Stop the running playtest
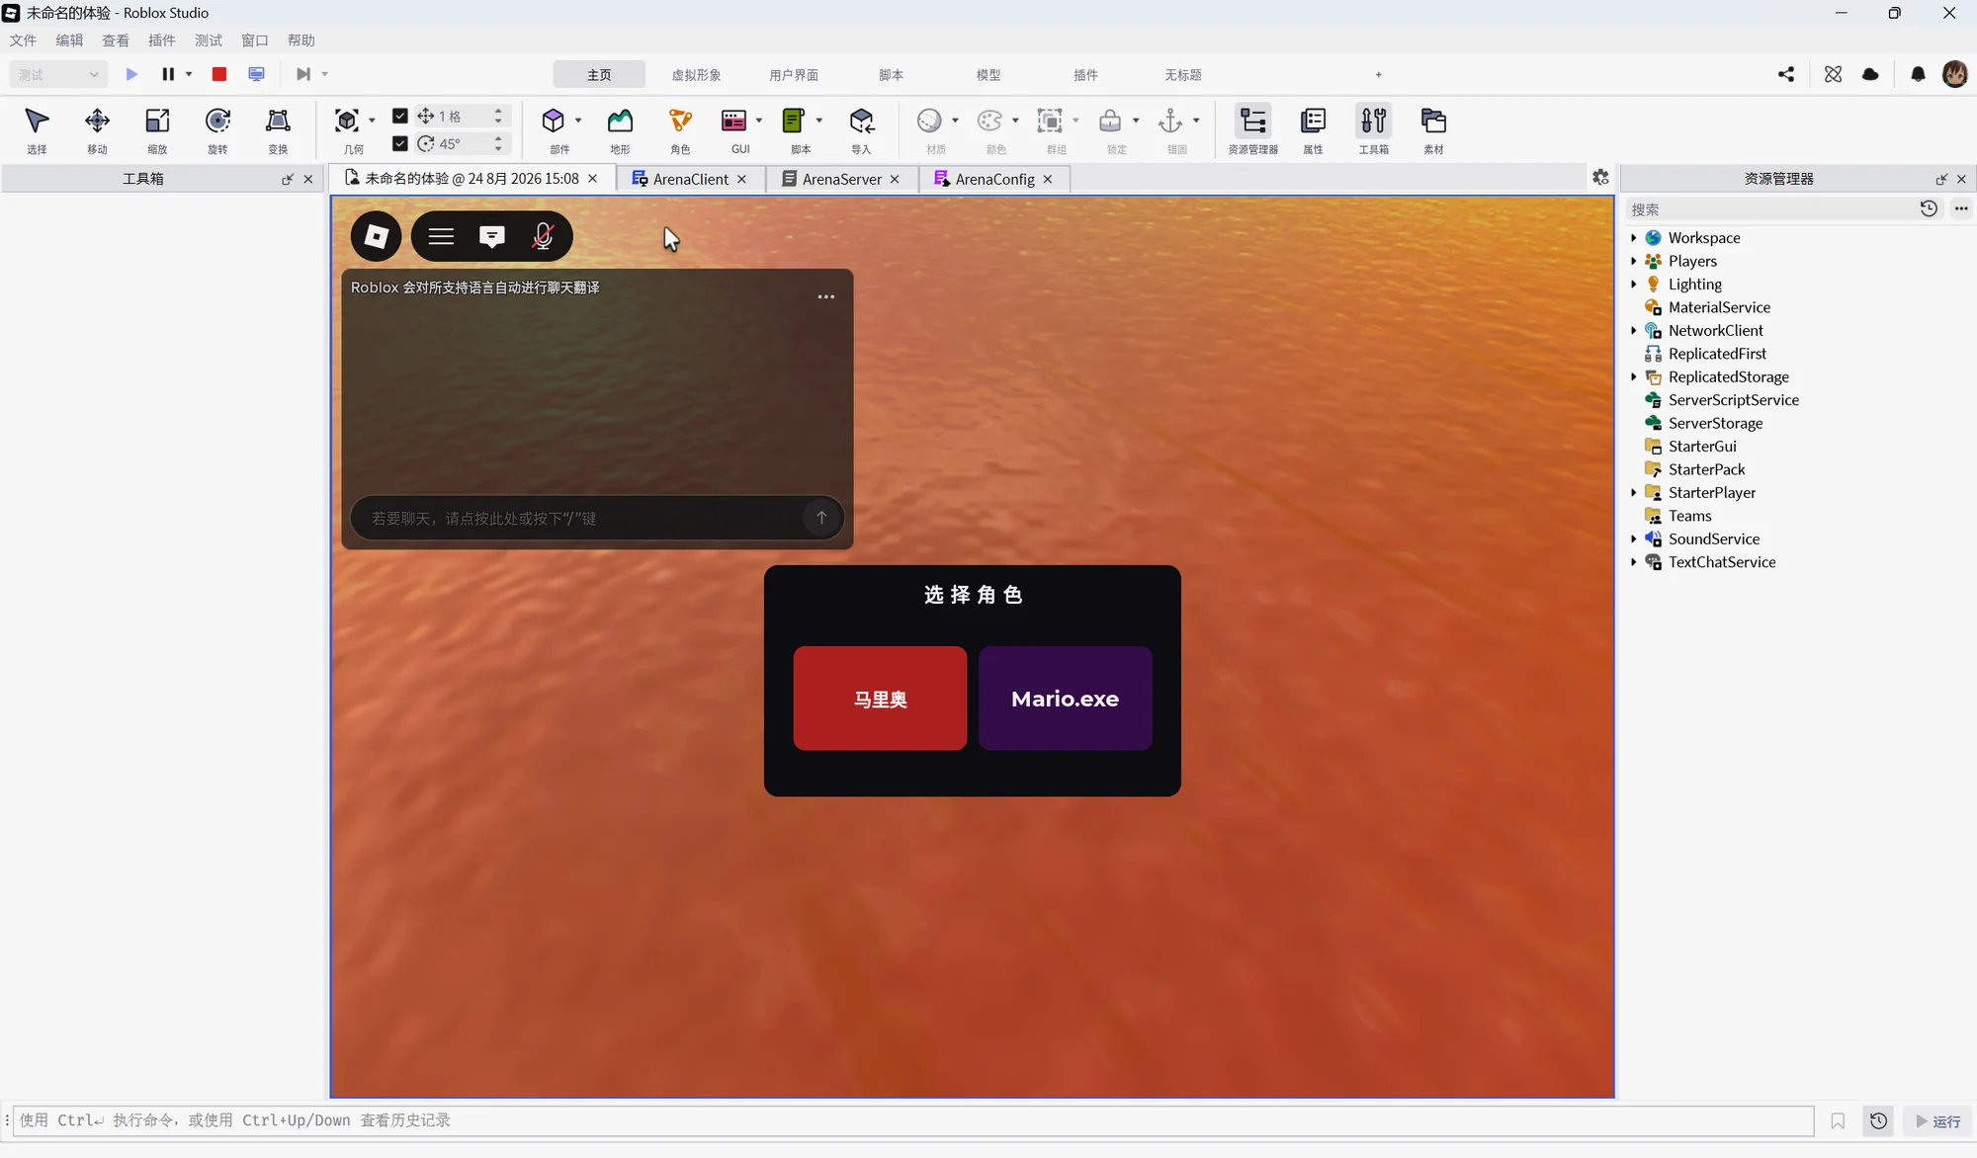The width and height of the screenshot is (1977, 1158). [x=219, y=74]
